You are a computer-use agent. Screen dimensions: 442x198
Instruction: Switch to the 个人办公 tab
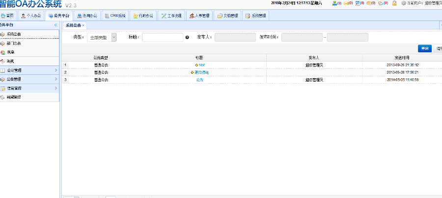click(31, 16)
